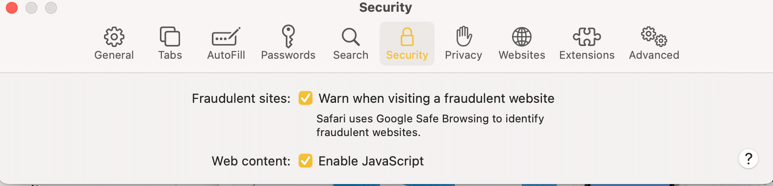Switch to the Websites tab label
This screenshot has width=773, height=186.
point(522,55)
